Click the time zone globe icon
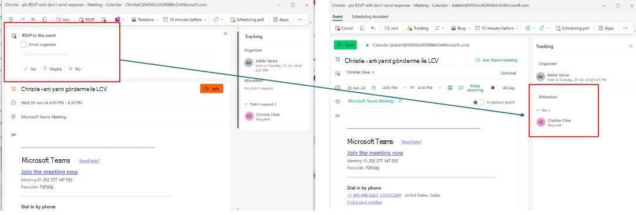Image resolution: width=636 pixels, height=215 pixels. pyautogui.click(x=450, y=88)
